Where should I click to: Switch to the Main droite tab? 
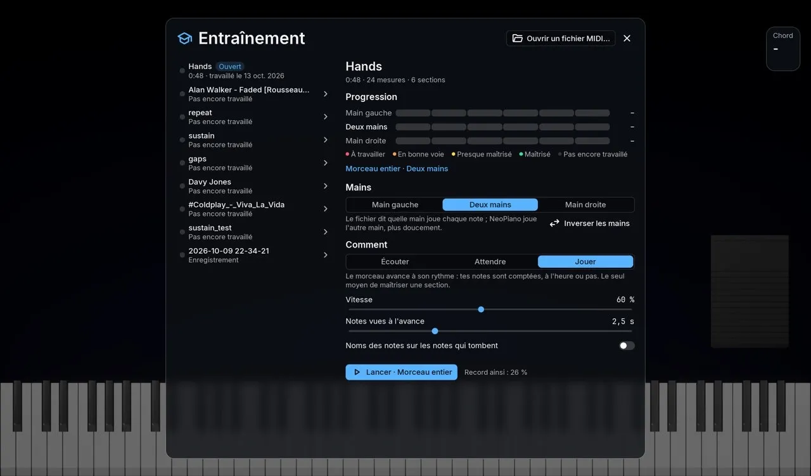(x=585, y=204)
